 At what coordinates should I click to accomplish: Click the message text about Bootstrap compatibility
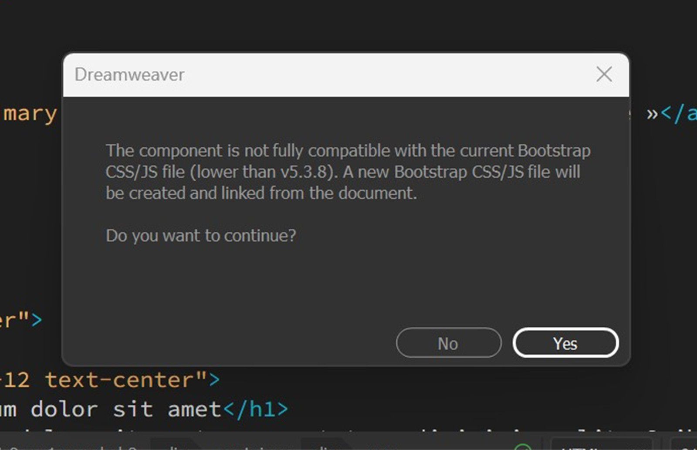pyautogui.click(x=348, y=172)
